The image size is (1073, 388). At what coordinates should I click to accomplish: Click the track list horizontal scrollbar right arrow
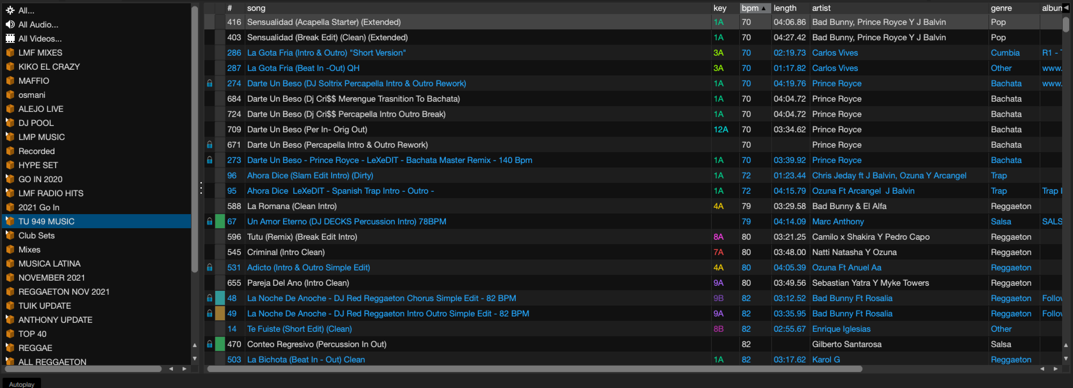click(x=1055, y=369)
